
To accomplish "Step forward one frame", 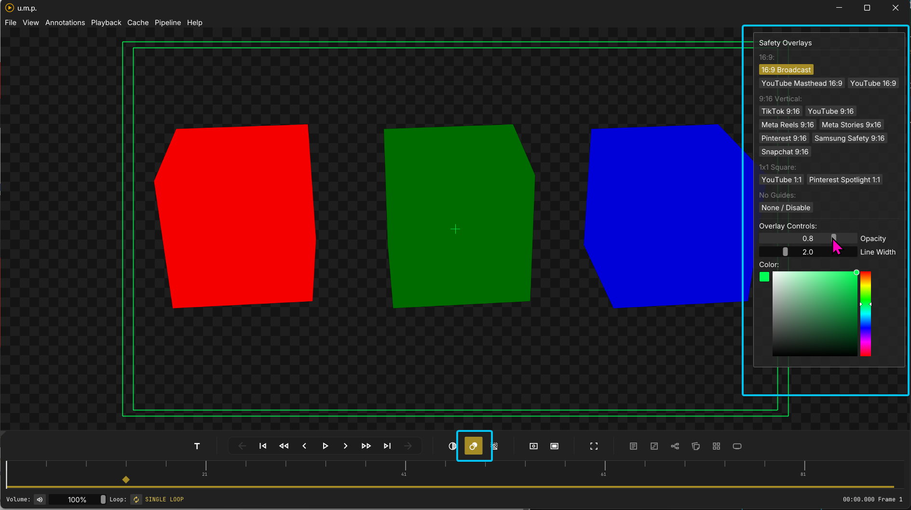I will (x=345, y=446).
